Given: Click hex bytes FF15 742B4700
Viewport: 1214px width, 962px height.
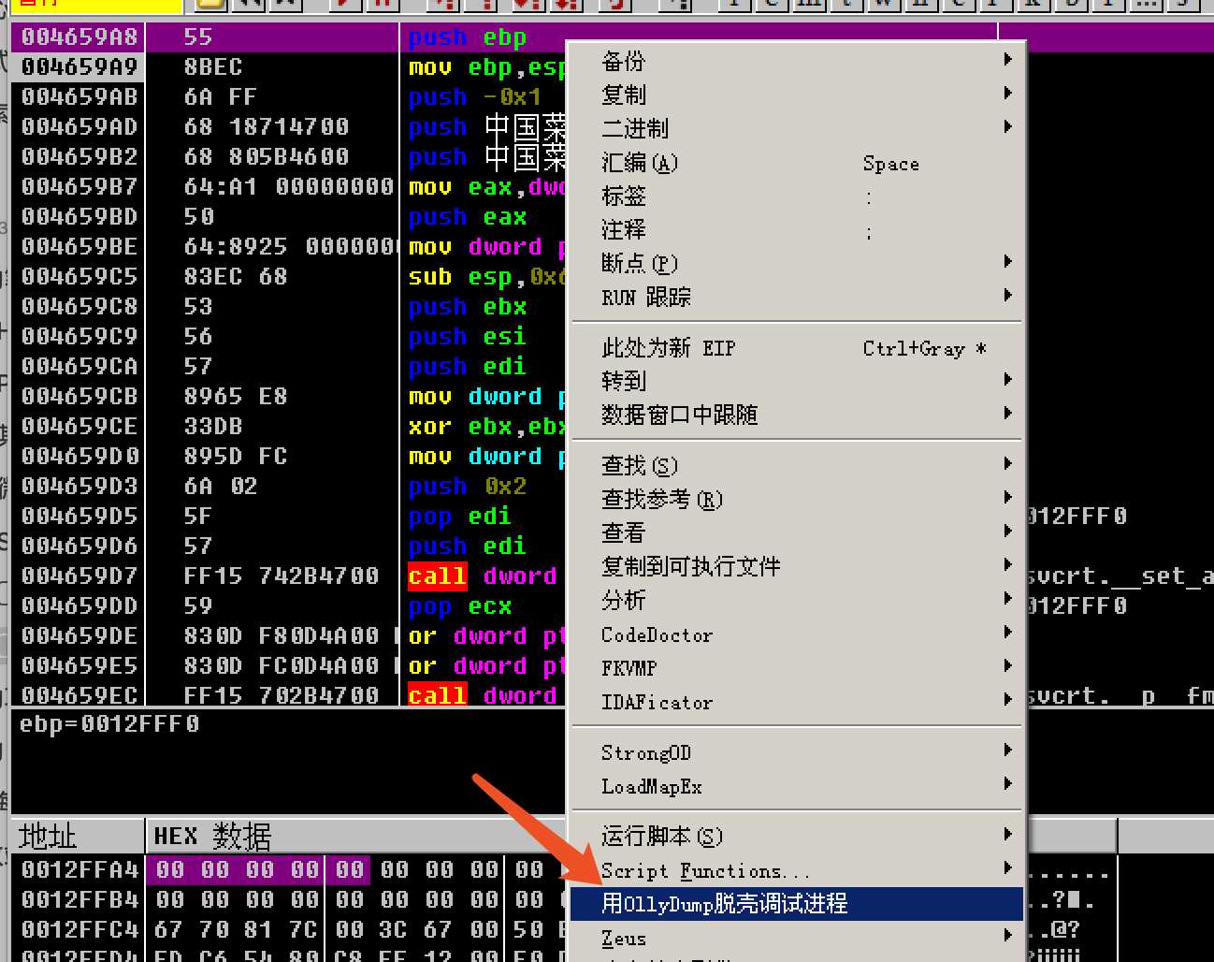Looking at the screenshot, I should point(282,576).
